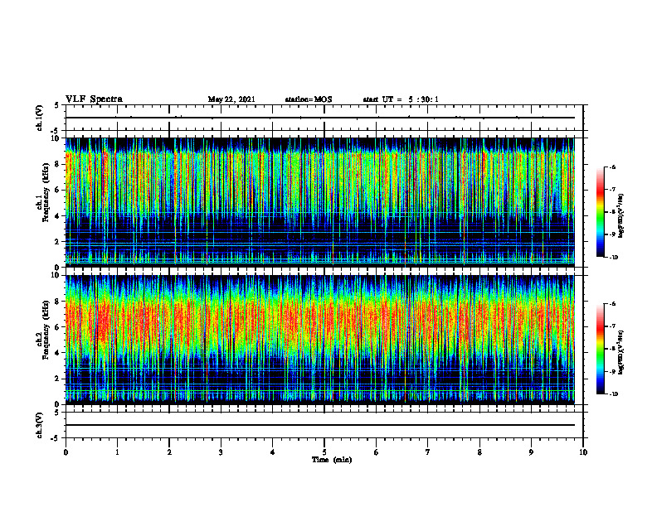
Task: Click the "ch.3(V)" axis label
Action: [40, 425]
